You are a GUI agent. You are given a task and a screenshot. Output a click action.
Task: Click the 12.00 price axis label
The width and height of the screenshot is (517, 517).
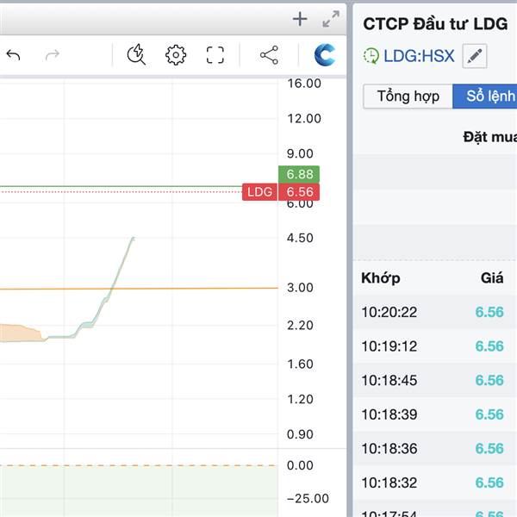pyautogui.click(x=304, y=118)
